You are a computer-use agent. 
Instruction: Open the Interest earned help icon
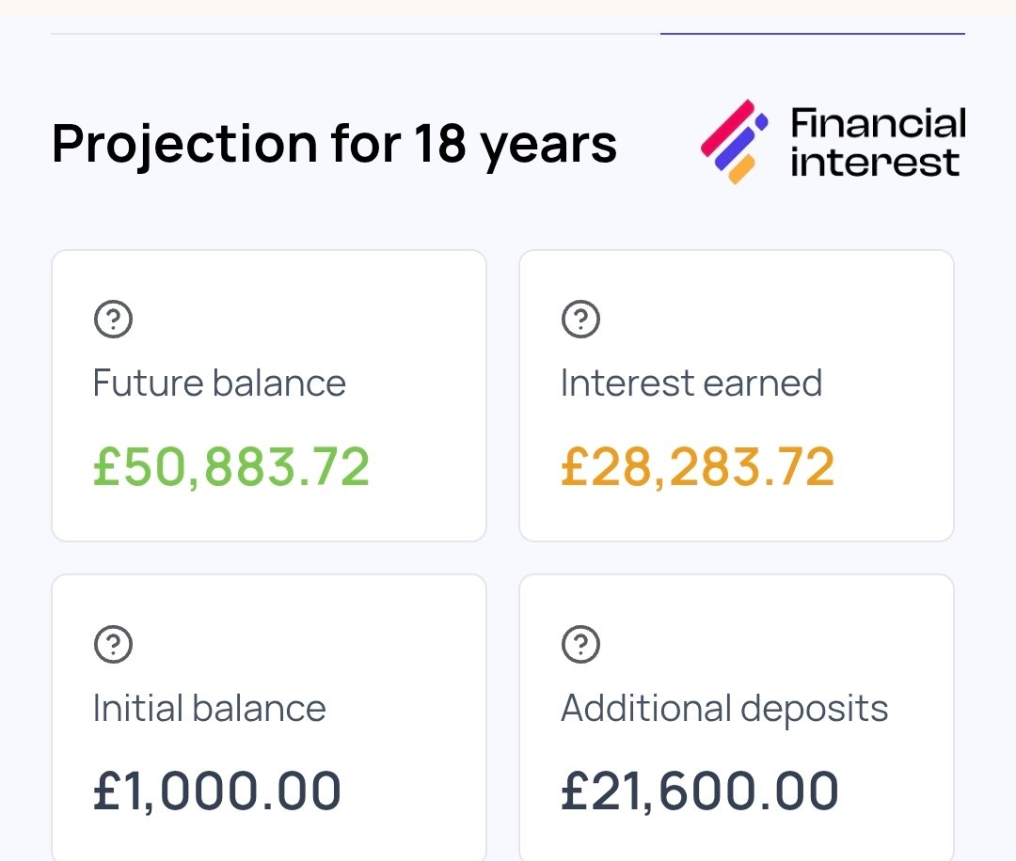tap(580, 320)
